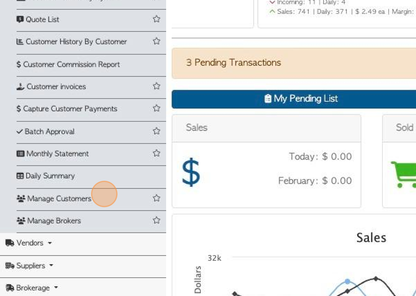Image resolution: width=416 pixels, height=296 pixels.
Task: Expand the Vendors dropdown menu
Action: [29, 243]
